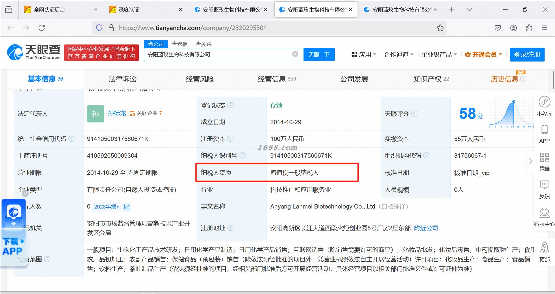Open the tab workspace icon

click(x=9, y=10)
